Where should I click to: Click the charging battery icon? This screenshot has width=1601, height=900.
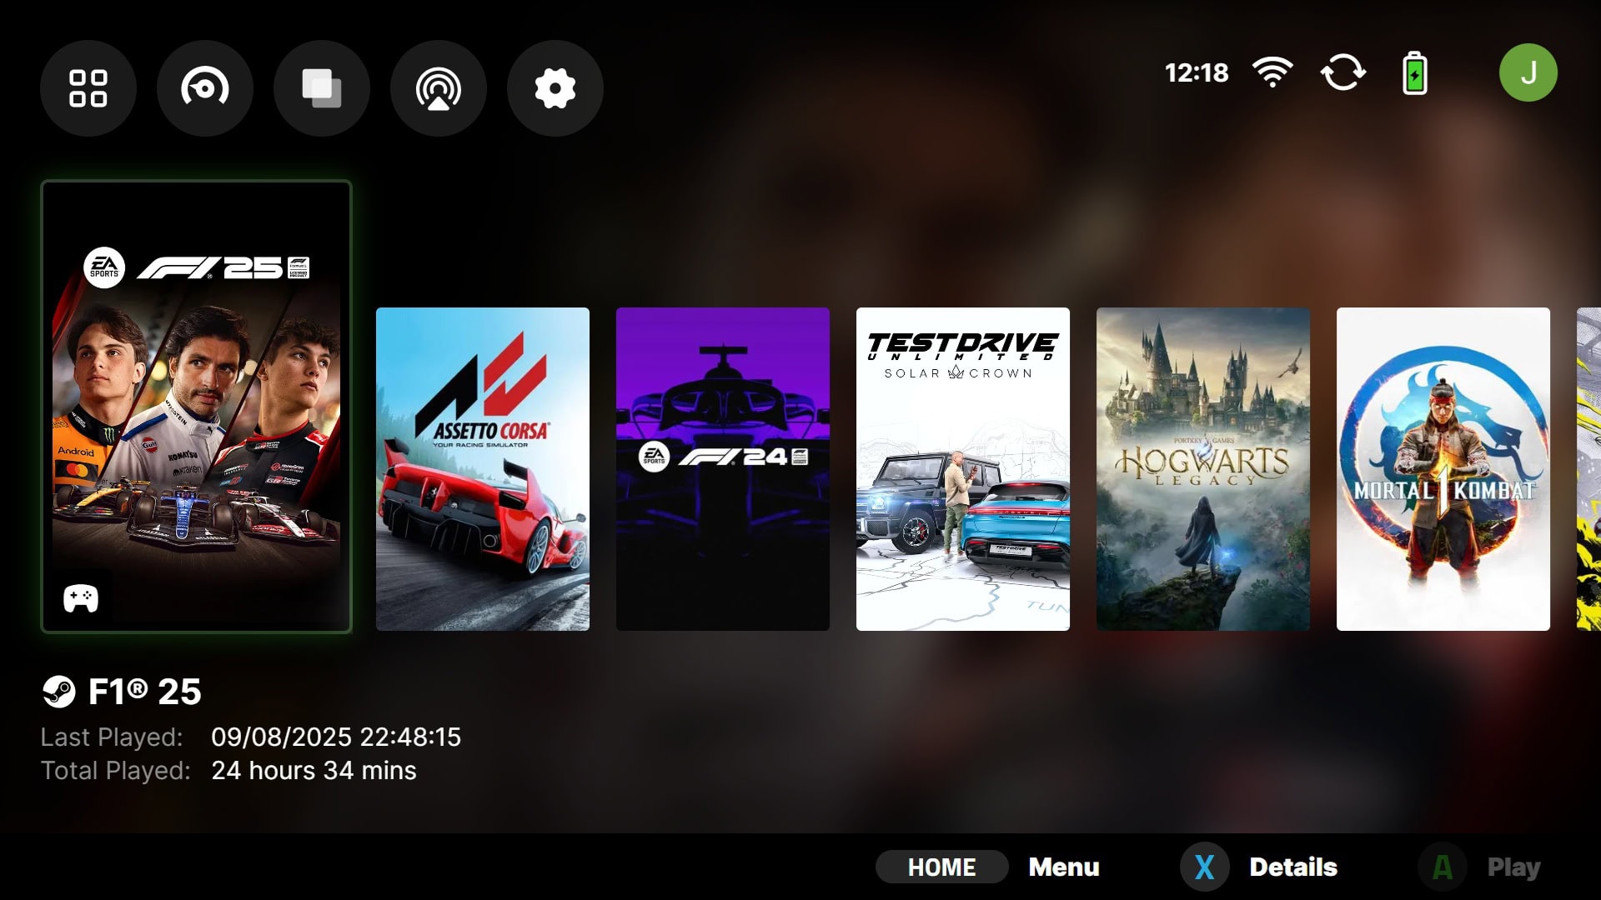pyautogui.click(x=1415, y=72)
